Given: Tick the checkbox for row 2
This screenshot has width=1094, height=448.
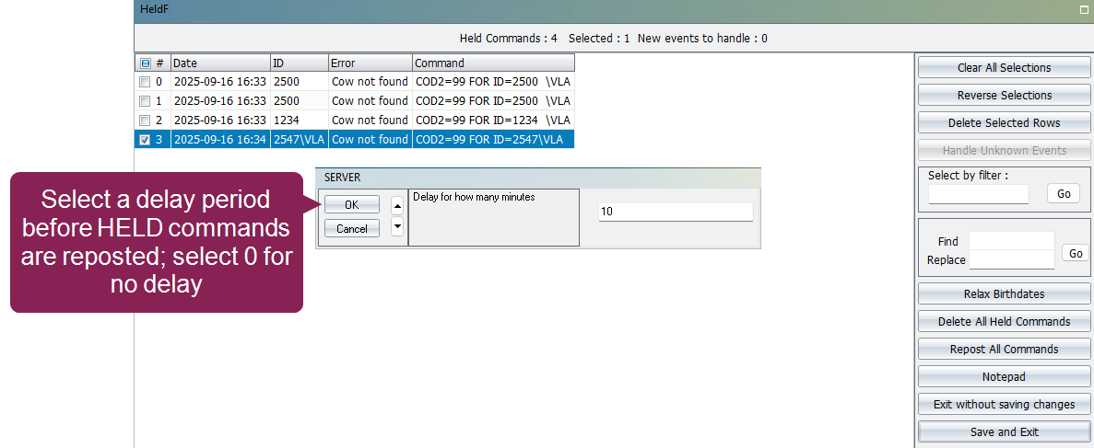Looking at the screenshot, I should click(x=145, y=121).
